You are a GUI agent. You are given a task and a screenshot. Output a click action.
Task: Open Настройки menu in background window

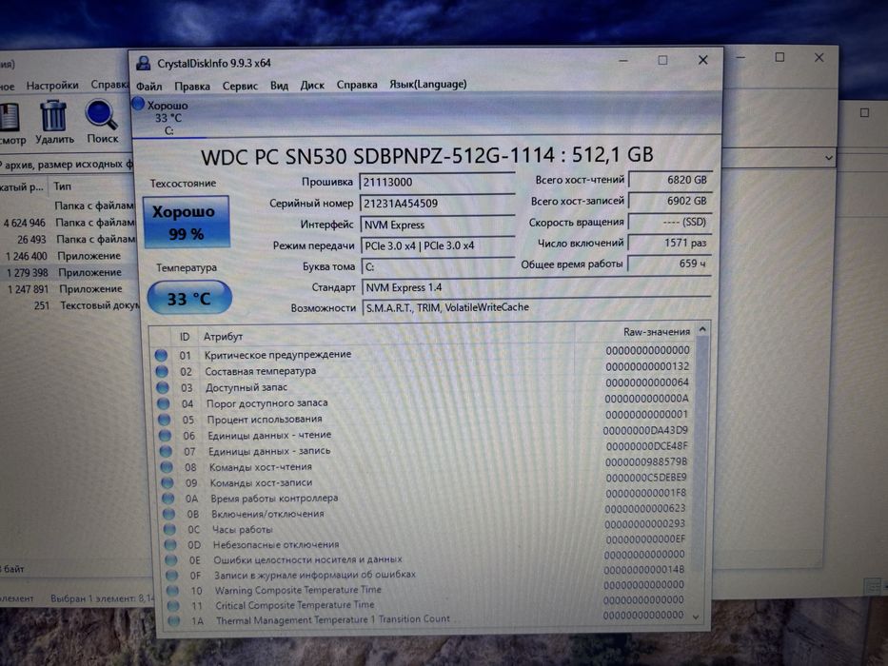(52, 86)
